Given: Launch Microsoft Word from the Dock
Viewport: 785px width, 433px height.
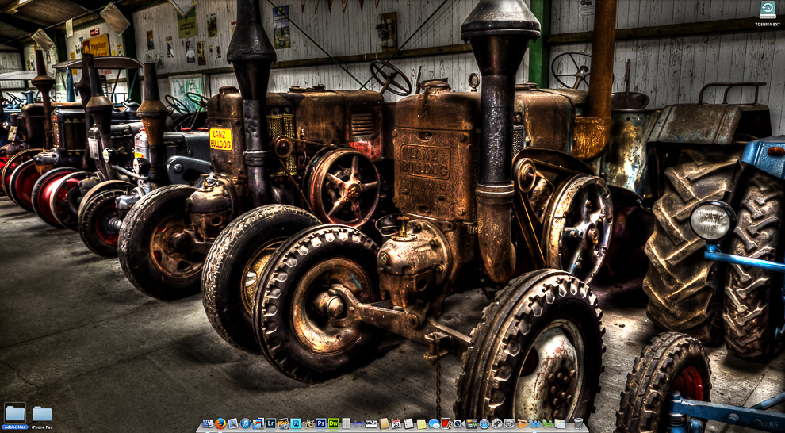Looking at the screenshot, I should 534,423.
